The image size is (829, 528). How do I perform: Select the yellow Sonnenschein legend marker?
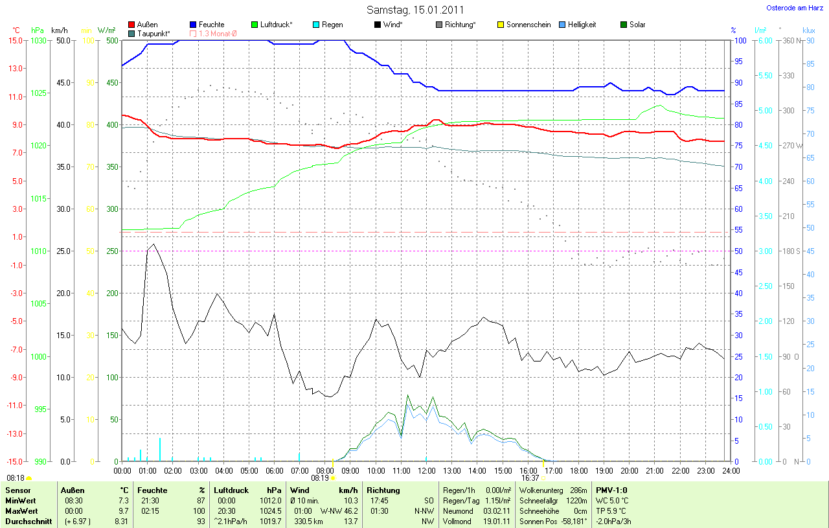(500, 25)
